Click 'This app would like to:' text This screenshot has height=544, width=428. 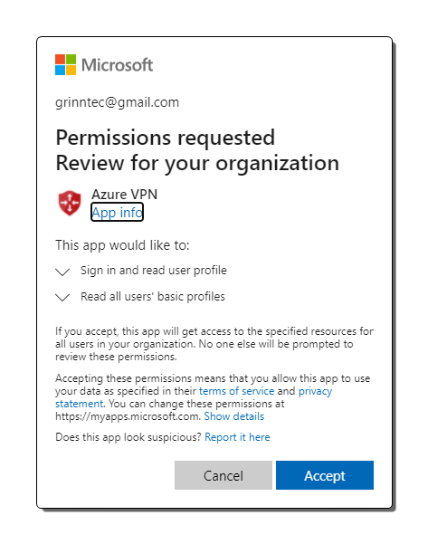[122, 245]
